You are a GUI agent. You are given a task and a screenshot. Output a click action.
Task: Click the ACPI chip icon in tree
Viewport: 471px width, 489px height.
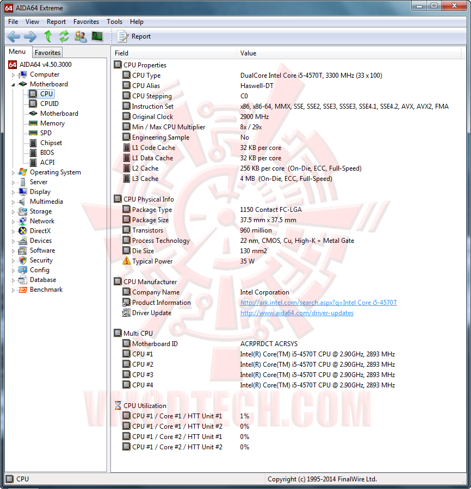point(33,162)
